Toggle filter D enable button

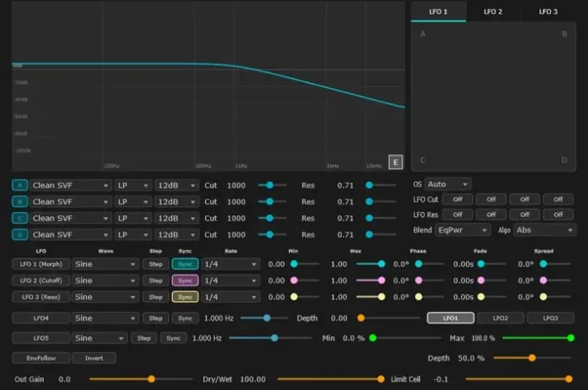click(x=20, y=235)
